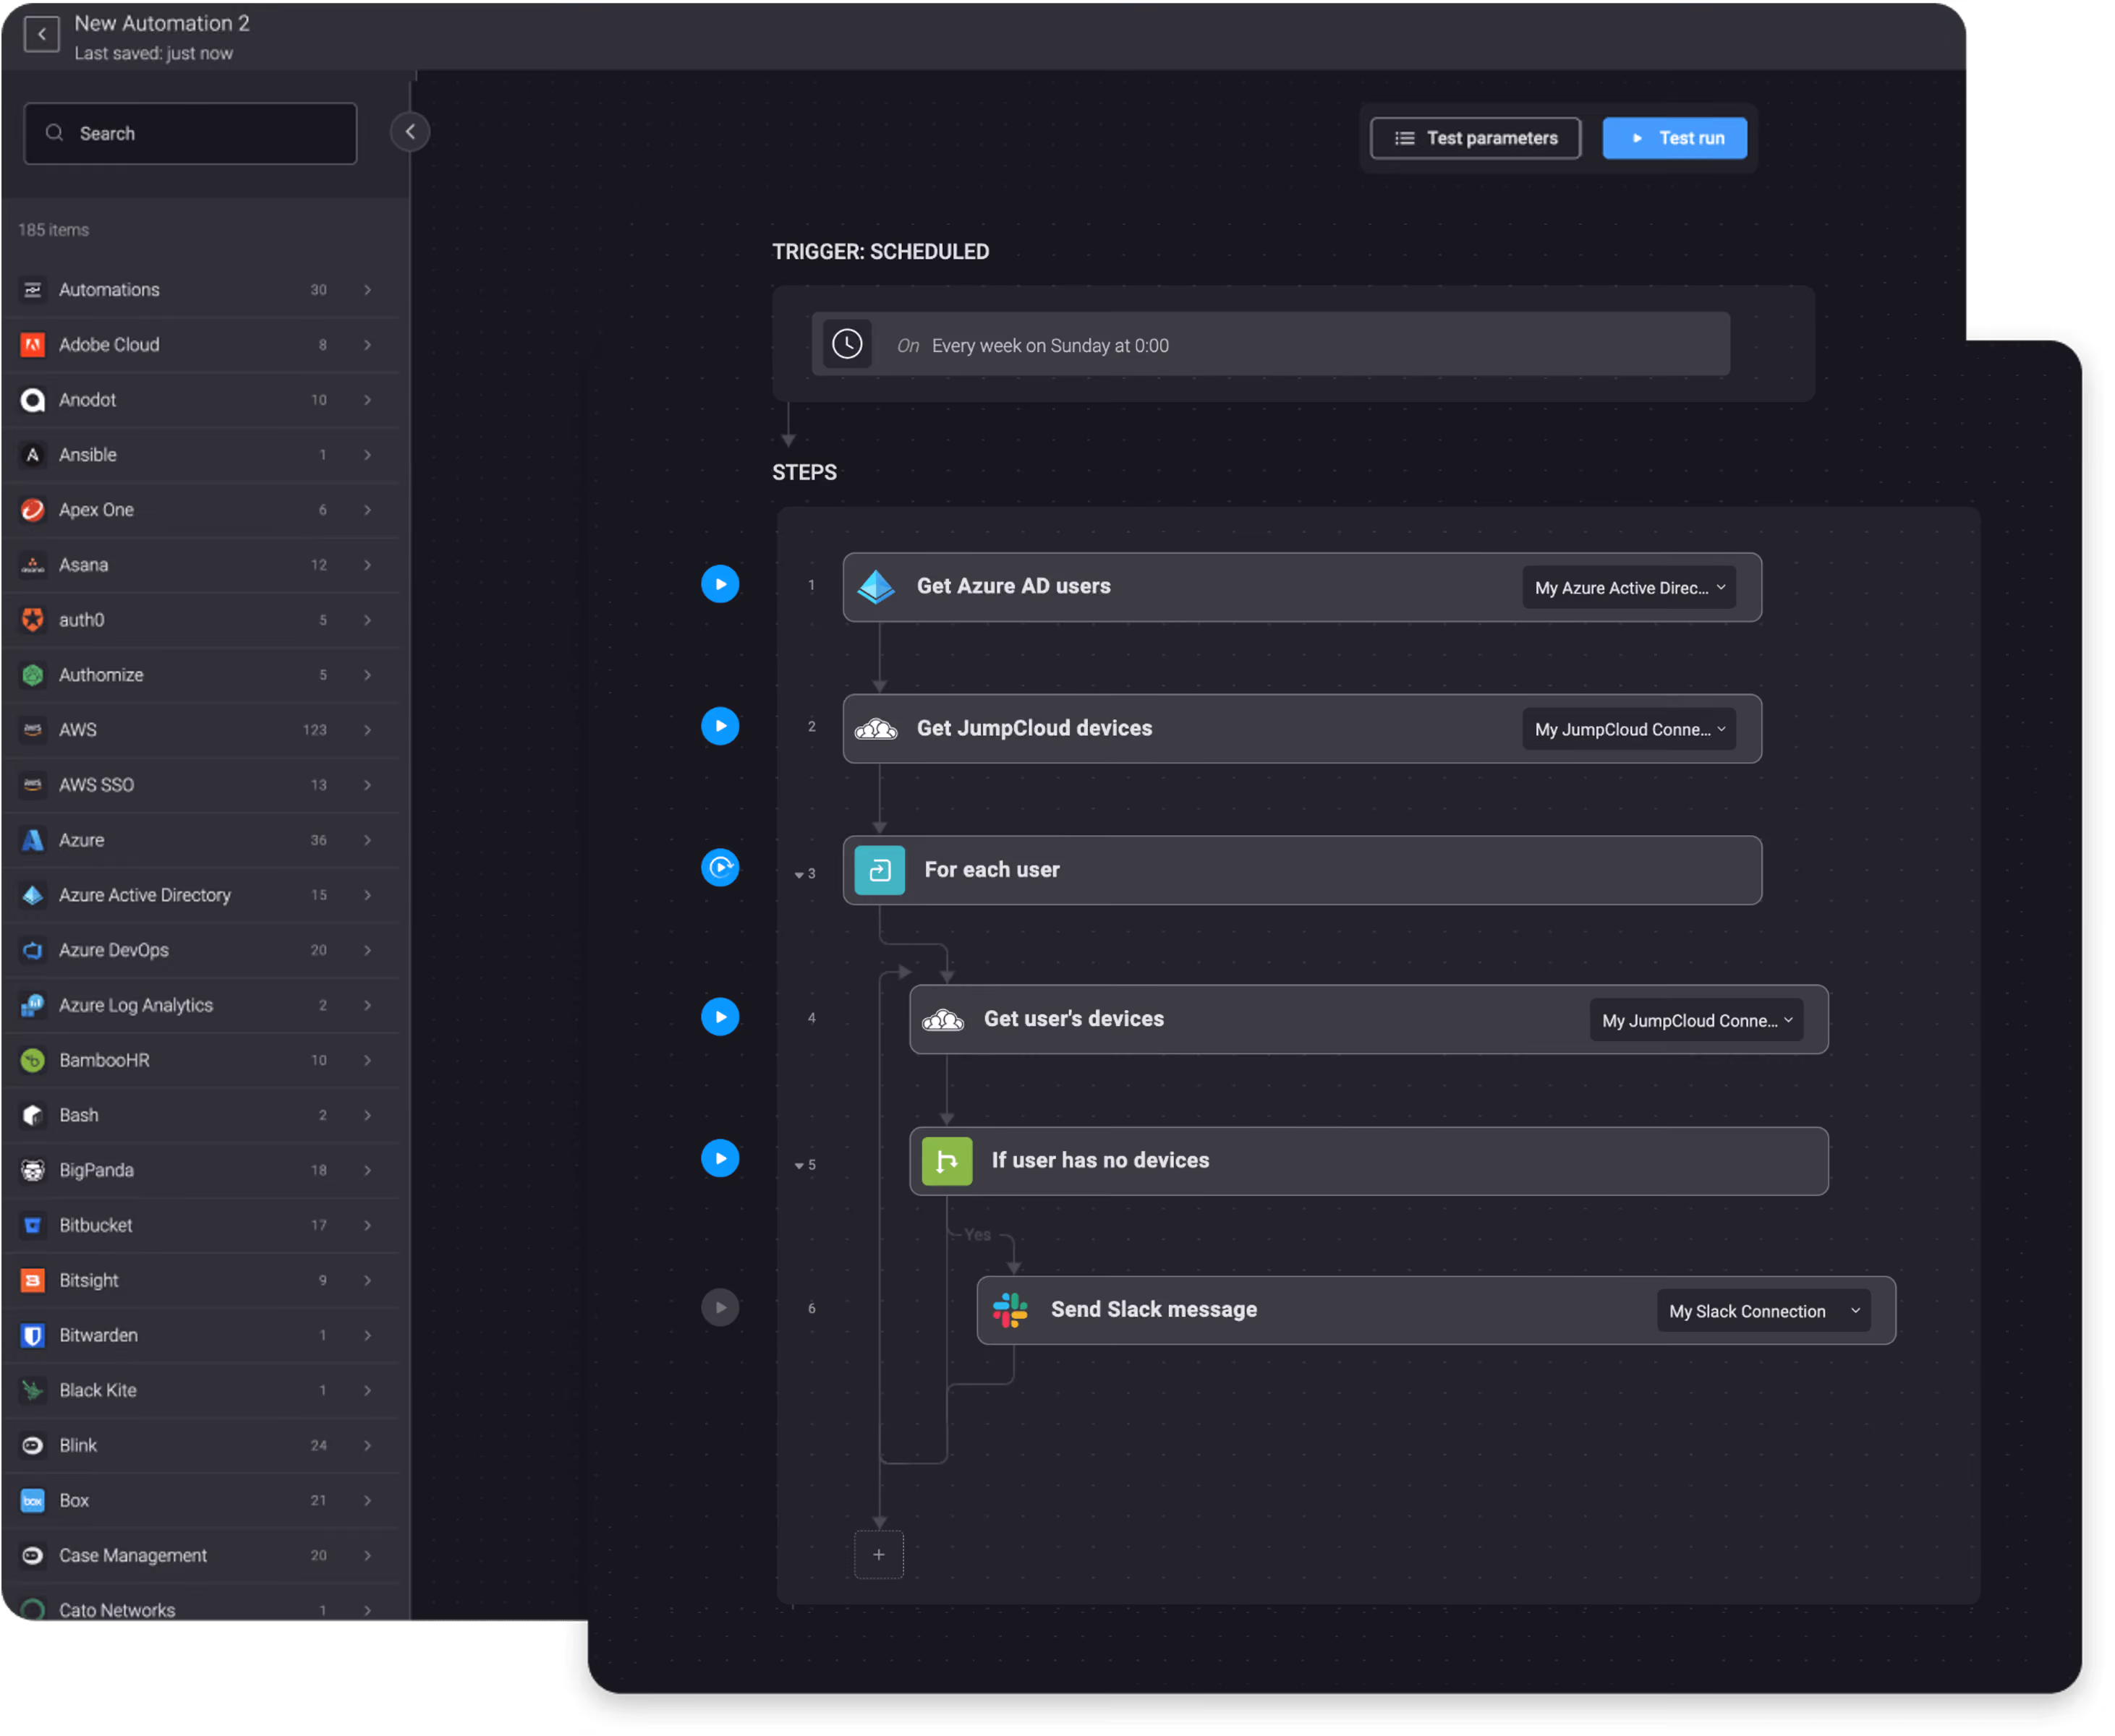
Task: Click the Bitsight icon in the sidebar
Action: [33, 1281]
